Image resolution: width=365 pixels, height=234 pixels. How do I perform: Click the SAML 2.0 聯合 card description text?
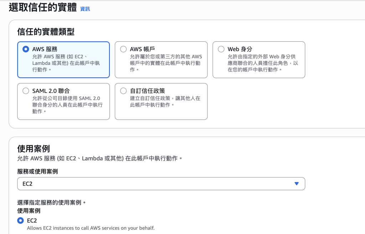point(67,105)
